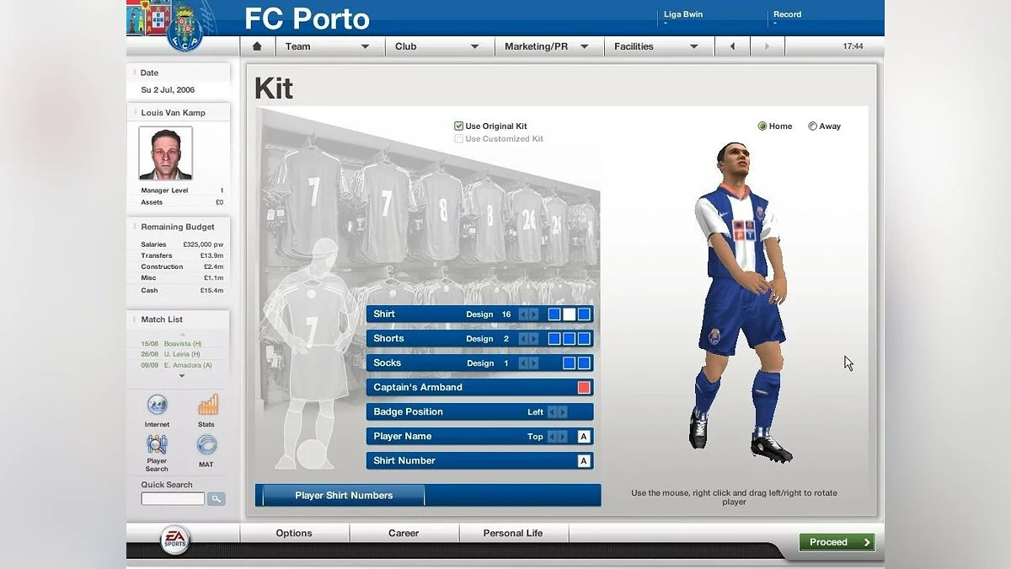Viewport: 1011px width, 569px height.
Task: Open the Facilities dropdown menu
Action: tap(659, 46)
